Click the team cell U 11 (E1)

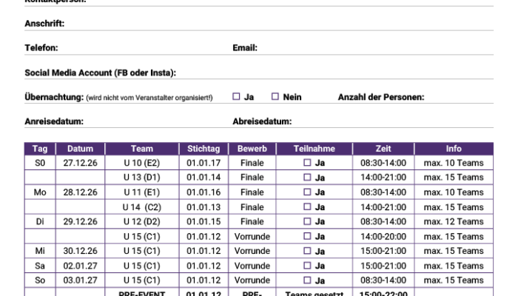142,192
